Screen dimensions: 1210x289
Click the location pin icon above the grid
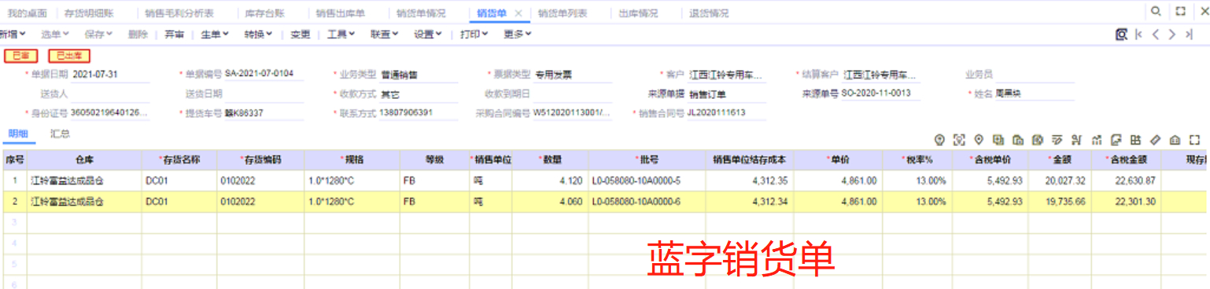pos(979,140)
